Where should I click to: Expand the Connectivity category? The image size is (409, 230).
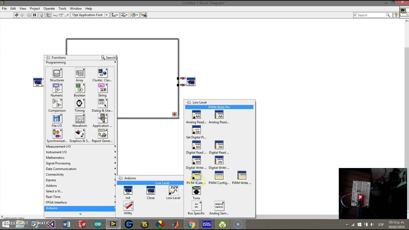tap(81, 174)
